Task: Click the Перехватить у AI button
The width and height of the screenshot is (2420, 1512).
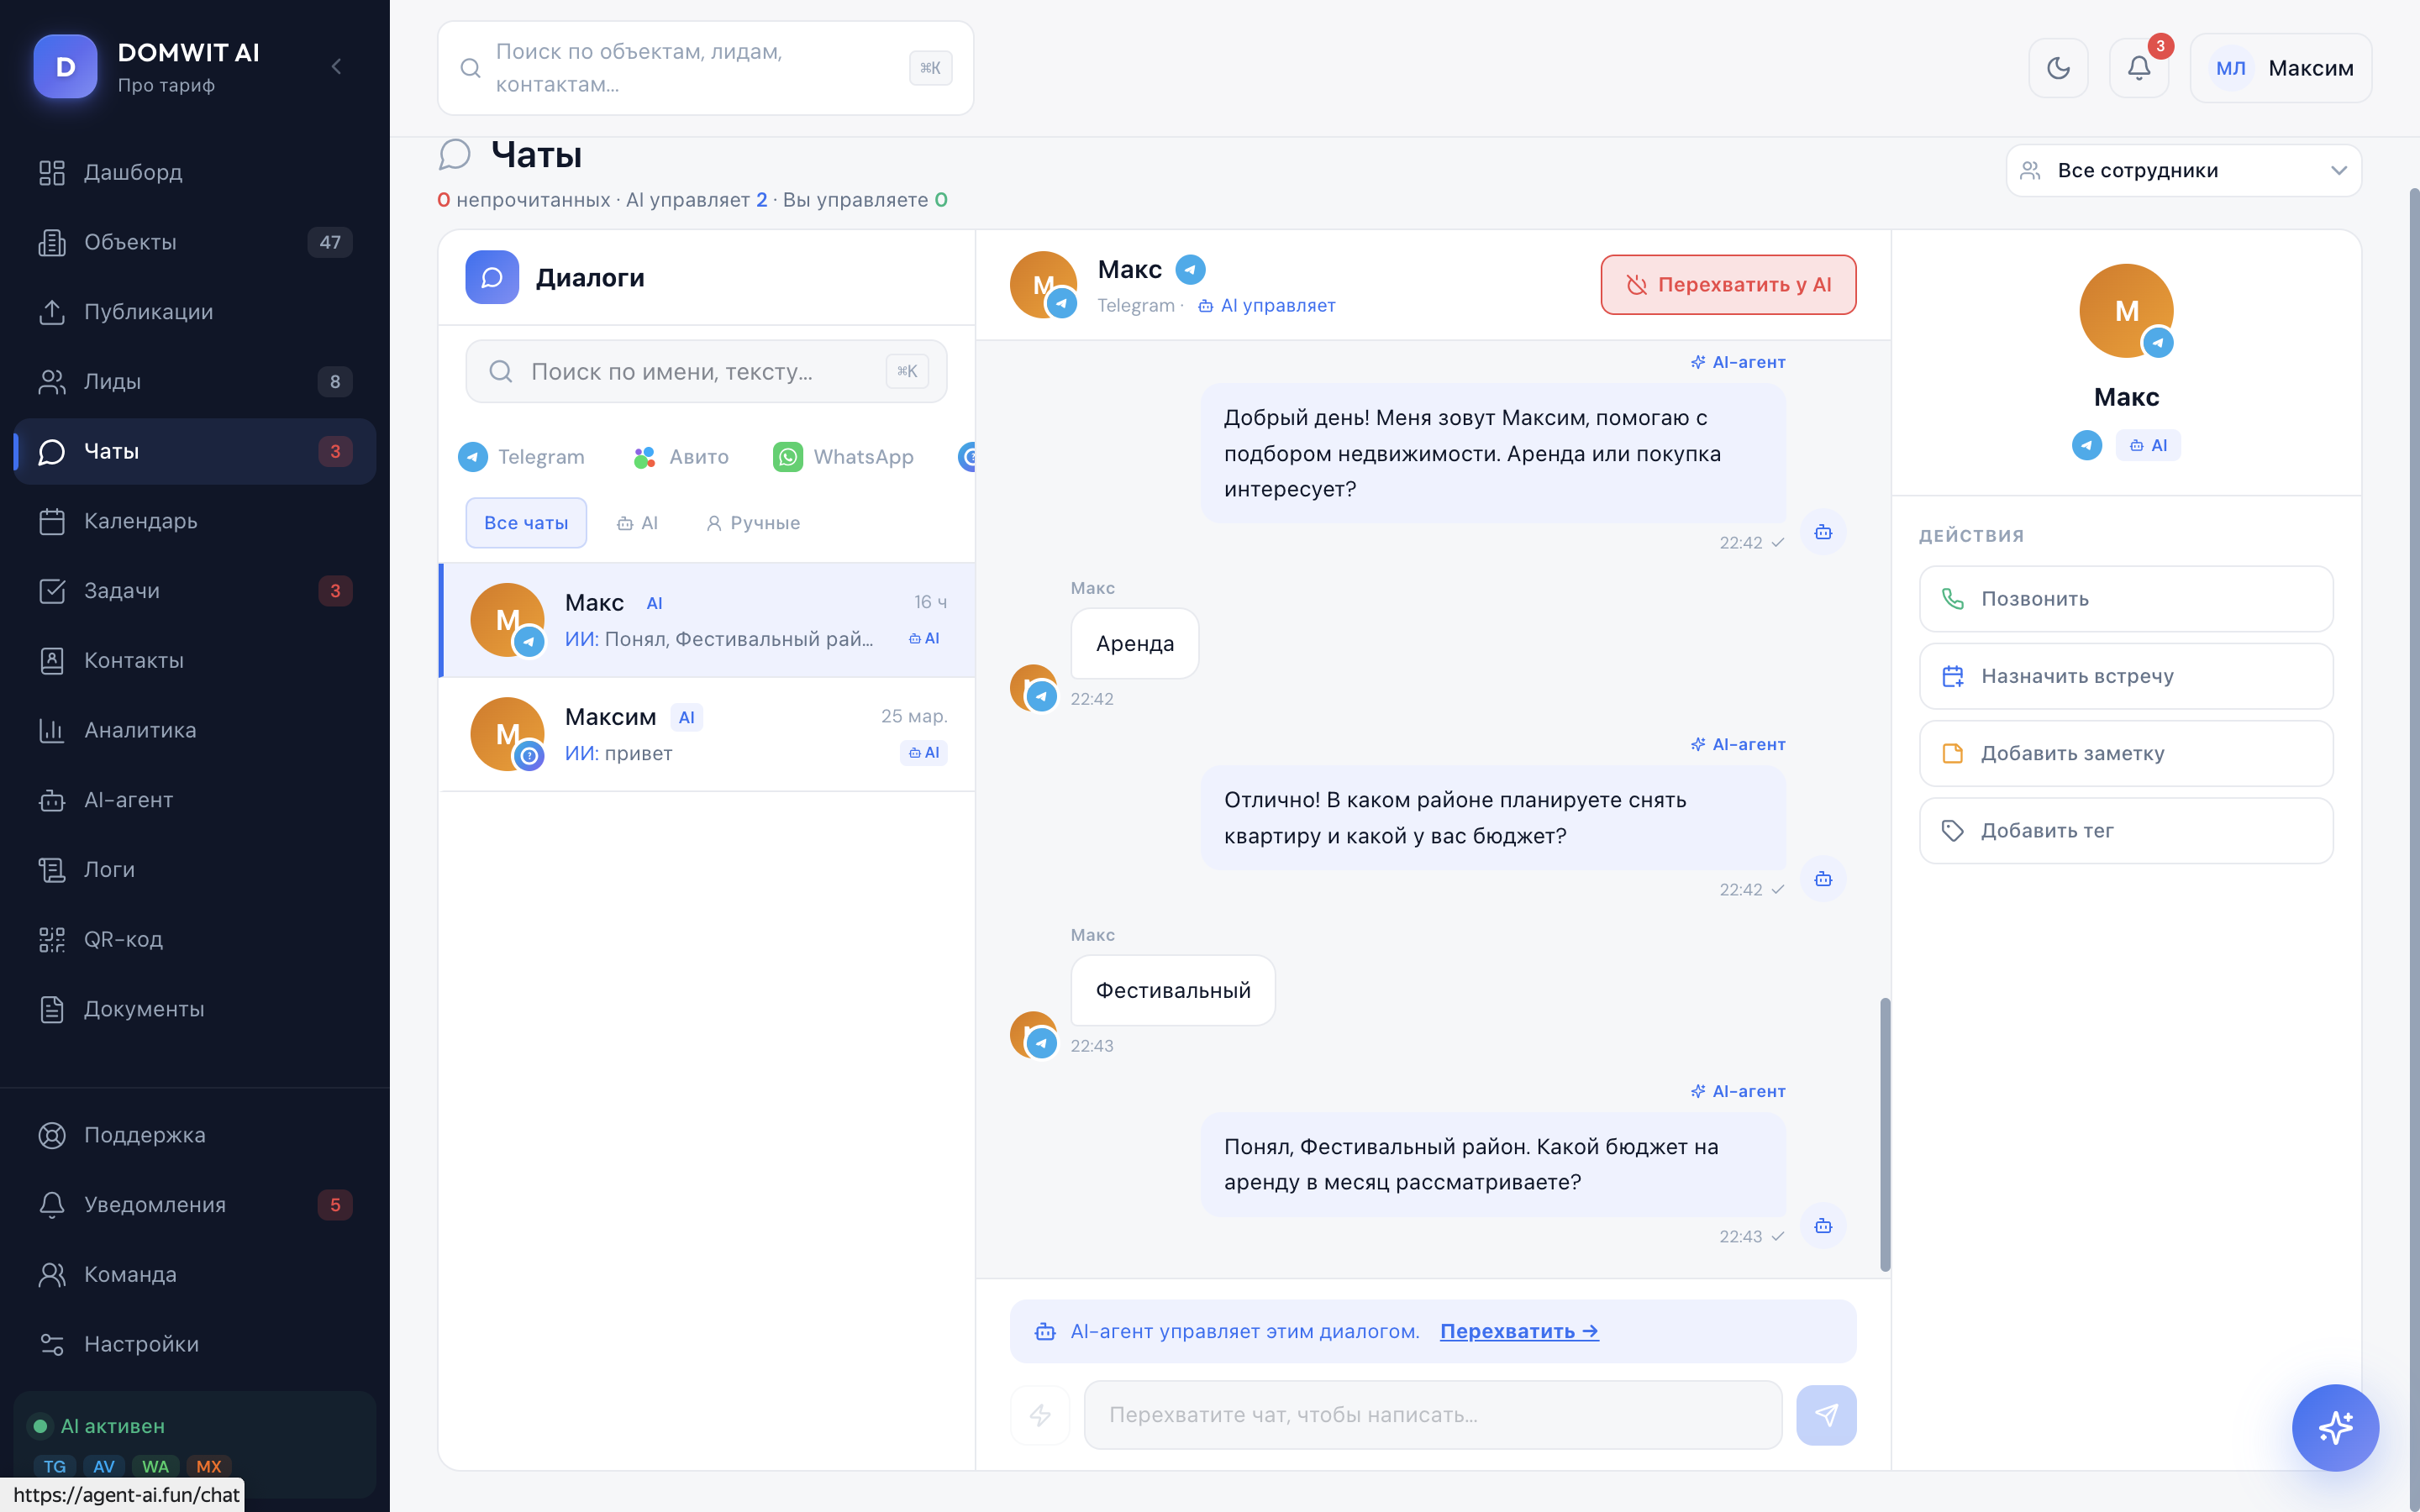Action: pyautogui.click(x=1729, y=284)
